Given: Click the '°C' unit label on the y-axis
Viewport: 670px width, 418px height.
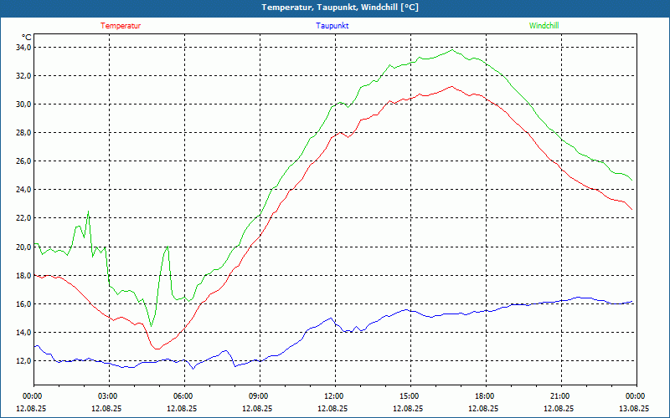Looking at the screenshot, I should [27, 38].
